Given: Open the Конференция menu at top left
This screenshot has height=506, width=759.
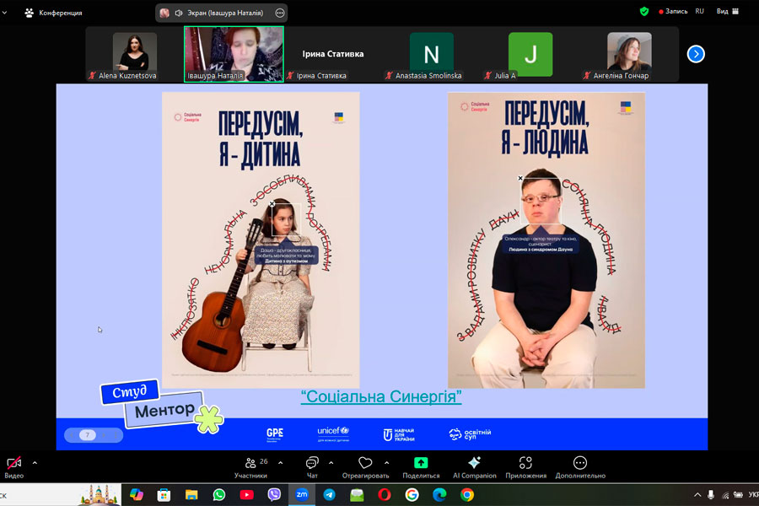Looking at the screenshot, I should pyautogui.click(x=54, y=13).
